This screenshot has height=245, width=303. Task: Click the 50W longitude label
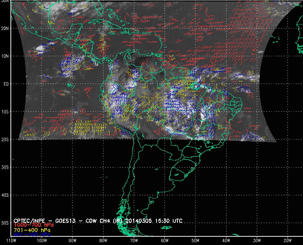196,241
